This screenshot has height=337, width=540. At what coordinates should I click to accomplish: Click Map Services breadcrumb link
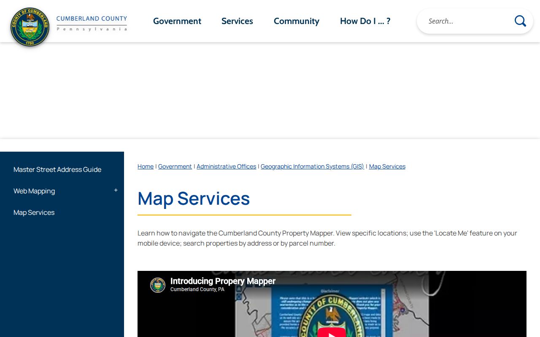pyautogui.click(x=387, y=166)
